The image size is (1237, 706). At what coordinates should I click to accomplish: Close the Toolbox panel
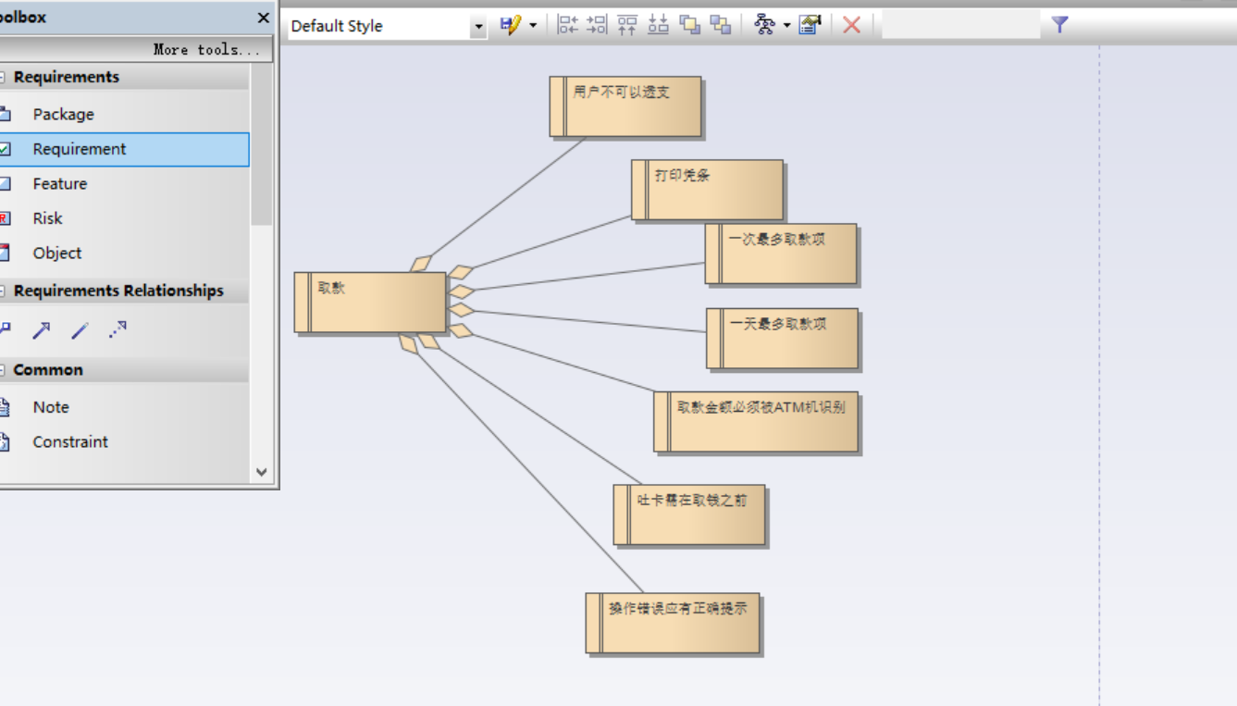264,18
